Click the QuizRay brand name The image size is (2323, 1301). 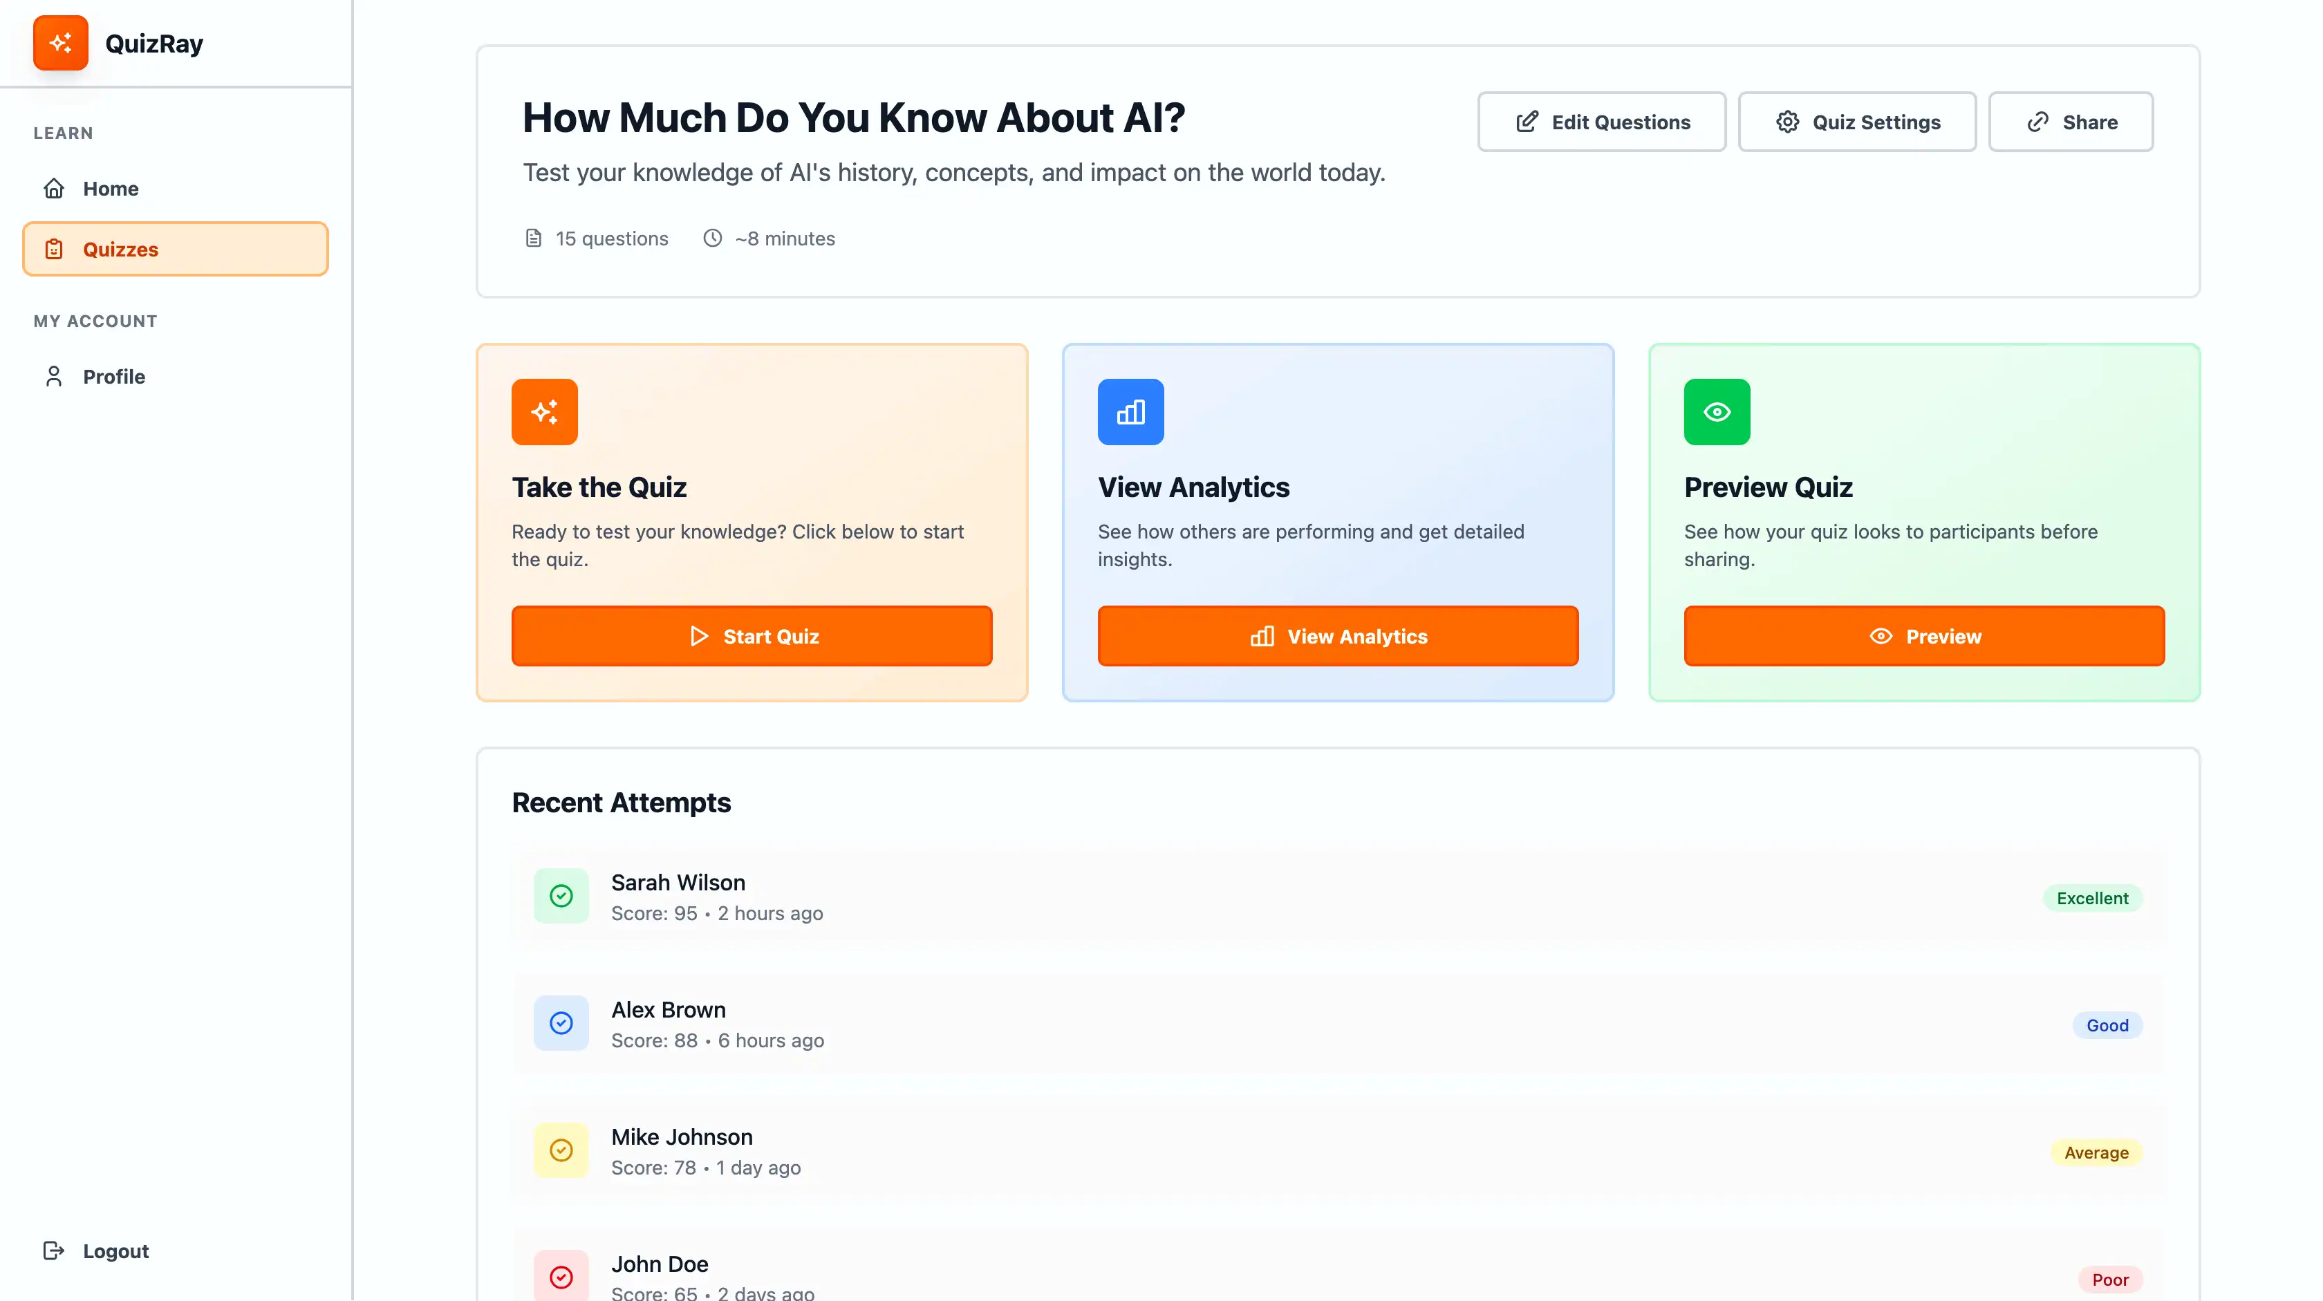[x=154, y=44]
